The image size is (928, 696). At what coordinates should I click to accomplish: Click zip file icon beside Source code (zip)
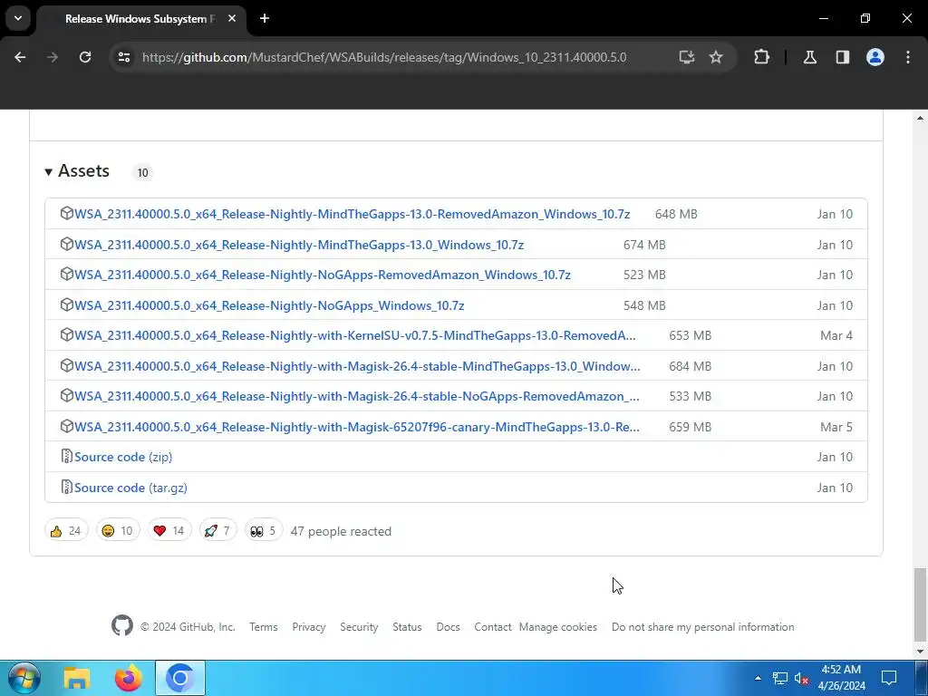click(x=67, y=457)
